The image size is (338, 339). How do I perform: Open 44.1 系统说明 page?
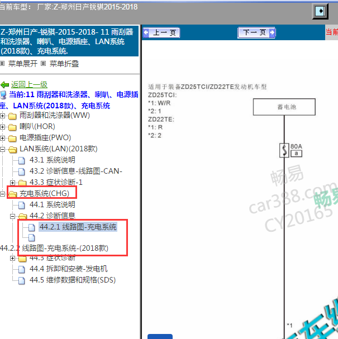(x=53, y=204)
